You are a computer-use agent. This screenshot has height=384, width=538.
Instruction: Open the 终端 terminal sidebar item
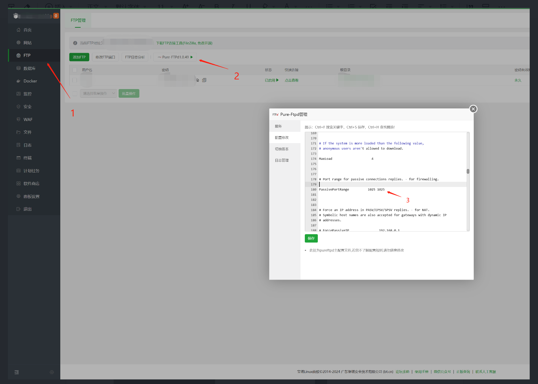pyautogui.click(x=27, y=158)
